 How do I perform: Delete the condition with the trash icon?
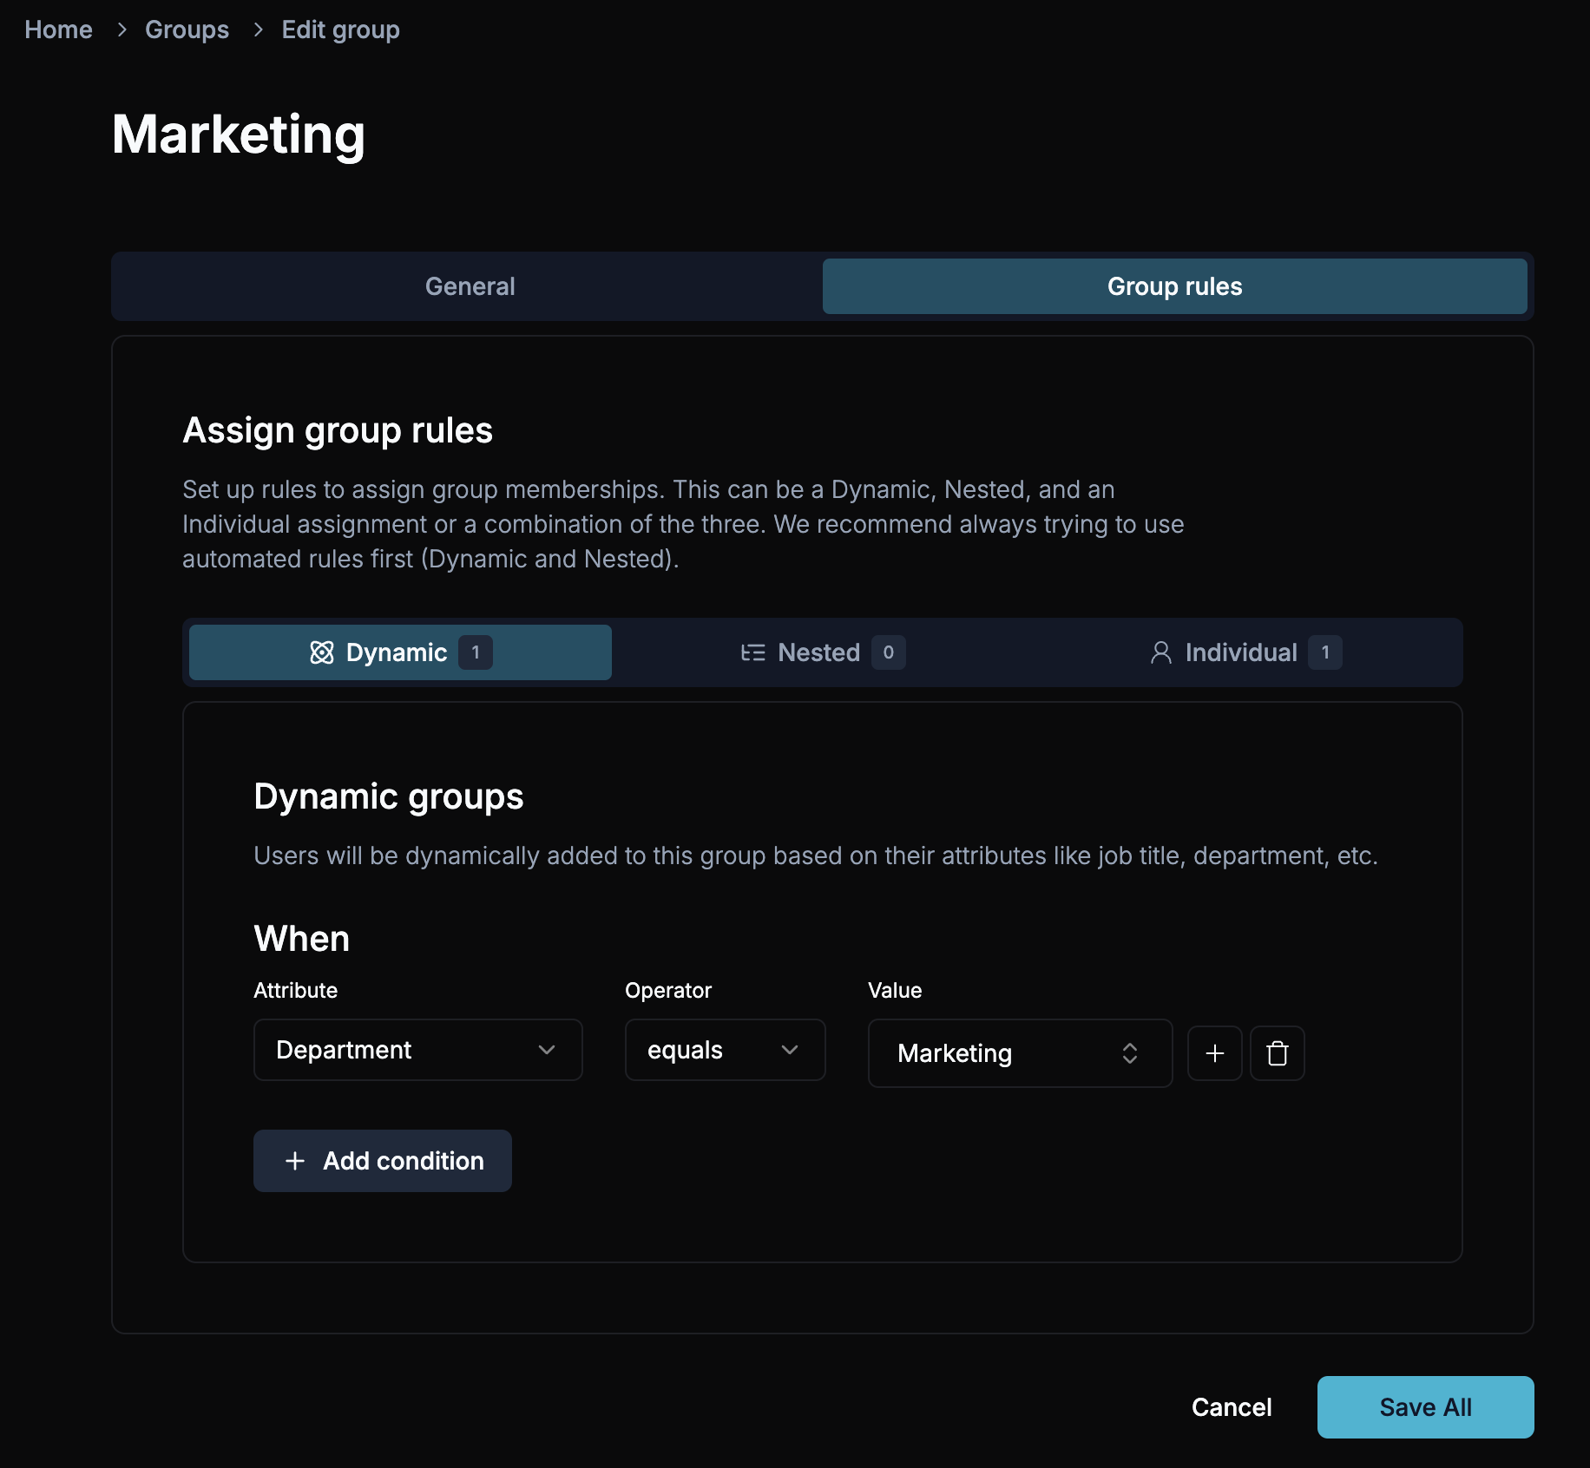pyautogui.click(x=1277, y=1053)
